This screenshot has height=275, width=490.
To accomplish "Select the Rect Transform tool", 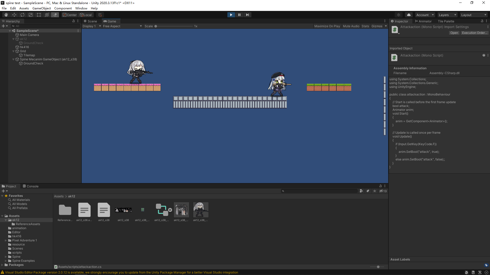I will click(x=39, y=15).
